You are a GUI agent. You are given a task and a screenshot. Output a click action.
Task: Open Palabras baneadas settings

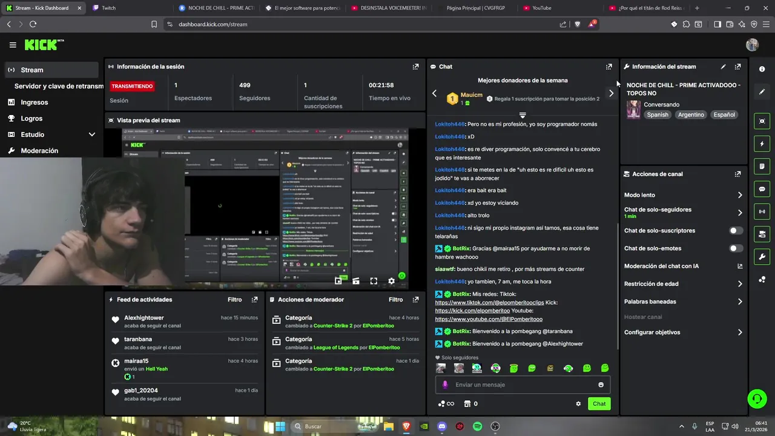683,302
